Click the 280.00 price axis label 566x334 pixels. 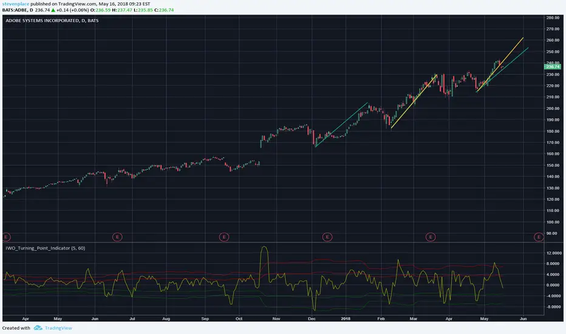pyautogui.click(x=553, y=18)
